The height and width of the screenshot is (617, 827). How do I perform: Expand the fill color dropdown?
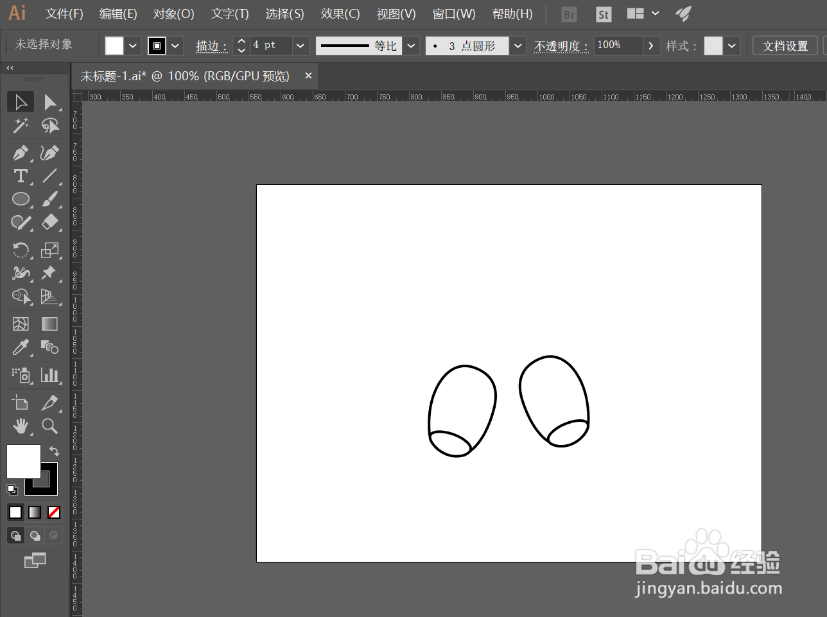coord(132,46)
